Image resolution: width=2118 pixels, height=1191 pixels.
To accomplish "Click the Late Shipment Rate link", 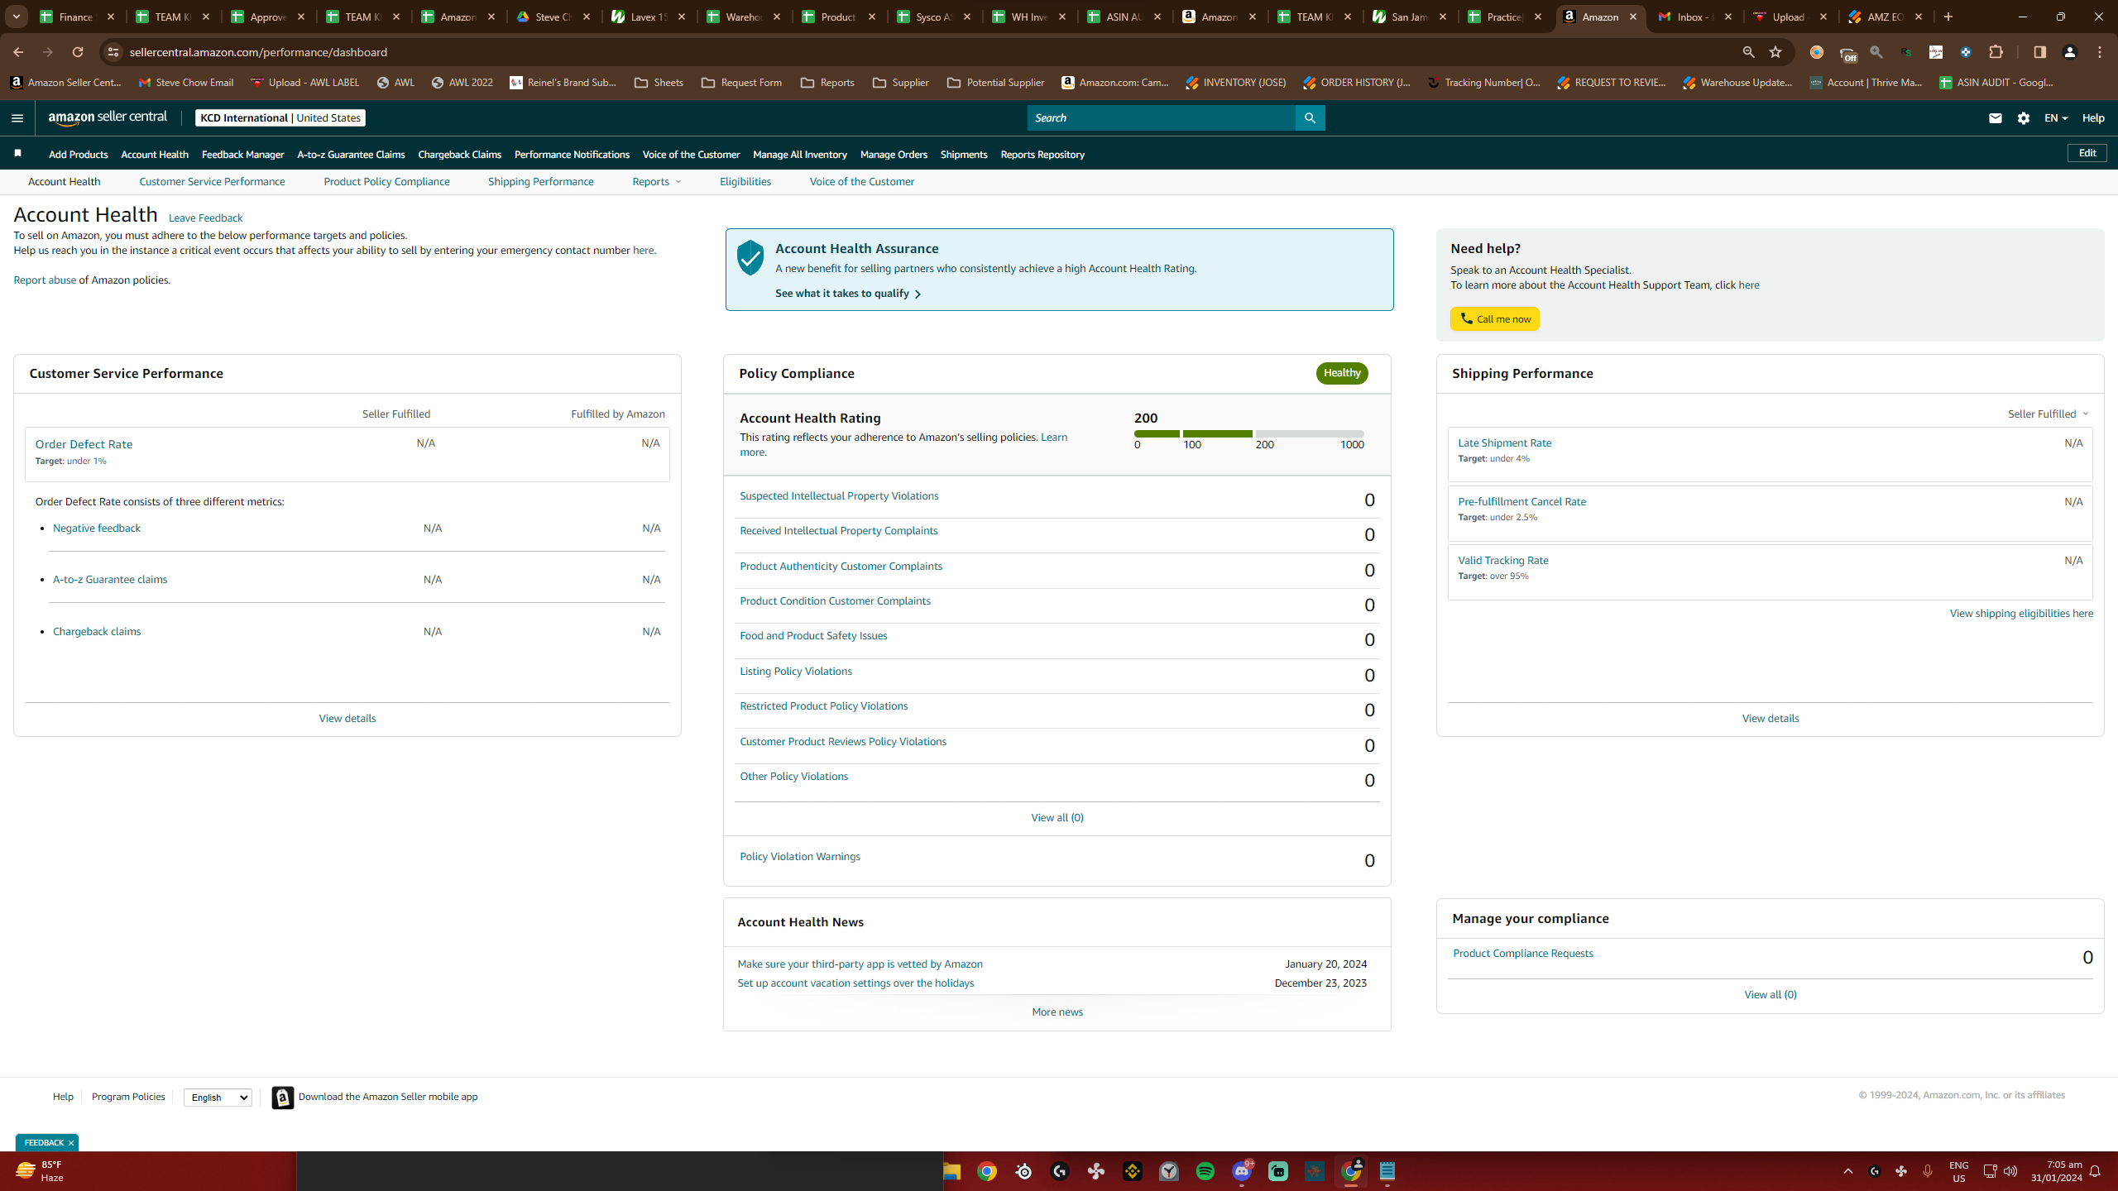I will pyautogui.click(x=1504, y=442).
